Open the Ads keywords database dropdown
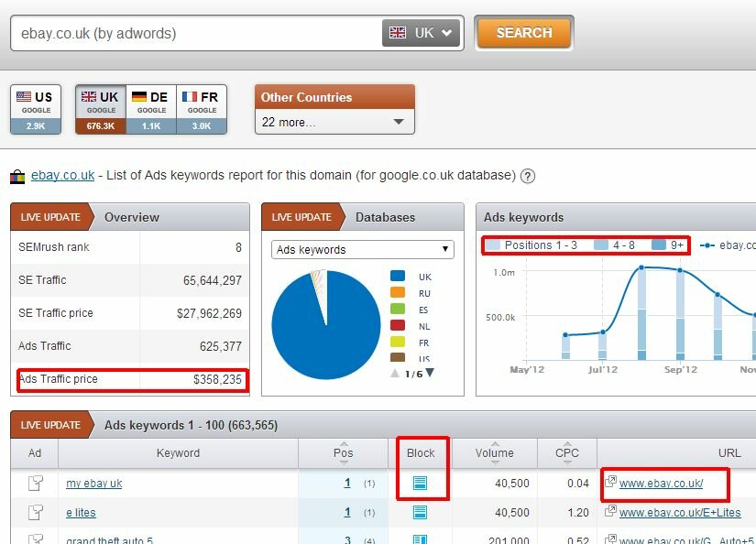The height and width of the screenshot is (544, 756). pyautogui.click(x=364, y=249)
